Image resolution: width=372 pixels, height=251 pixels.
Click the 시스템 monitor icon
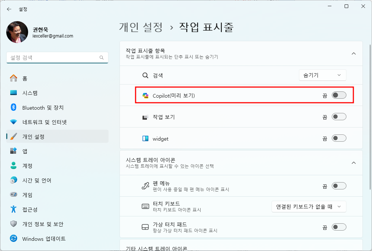14,93
